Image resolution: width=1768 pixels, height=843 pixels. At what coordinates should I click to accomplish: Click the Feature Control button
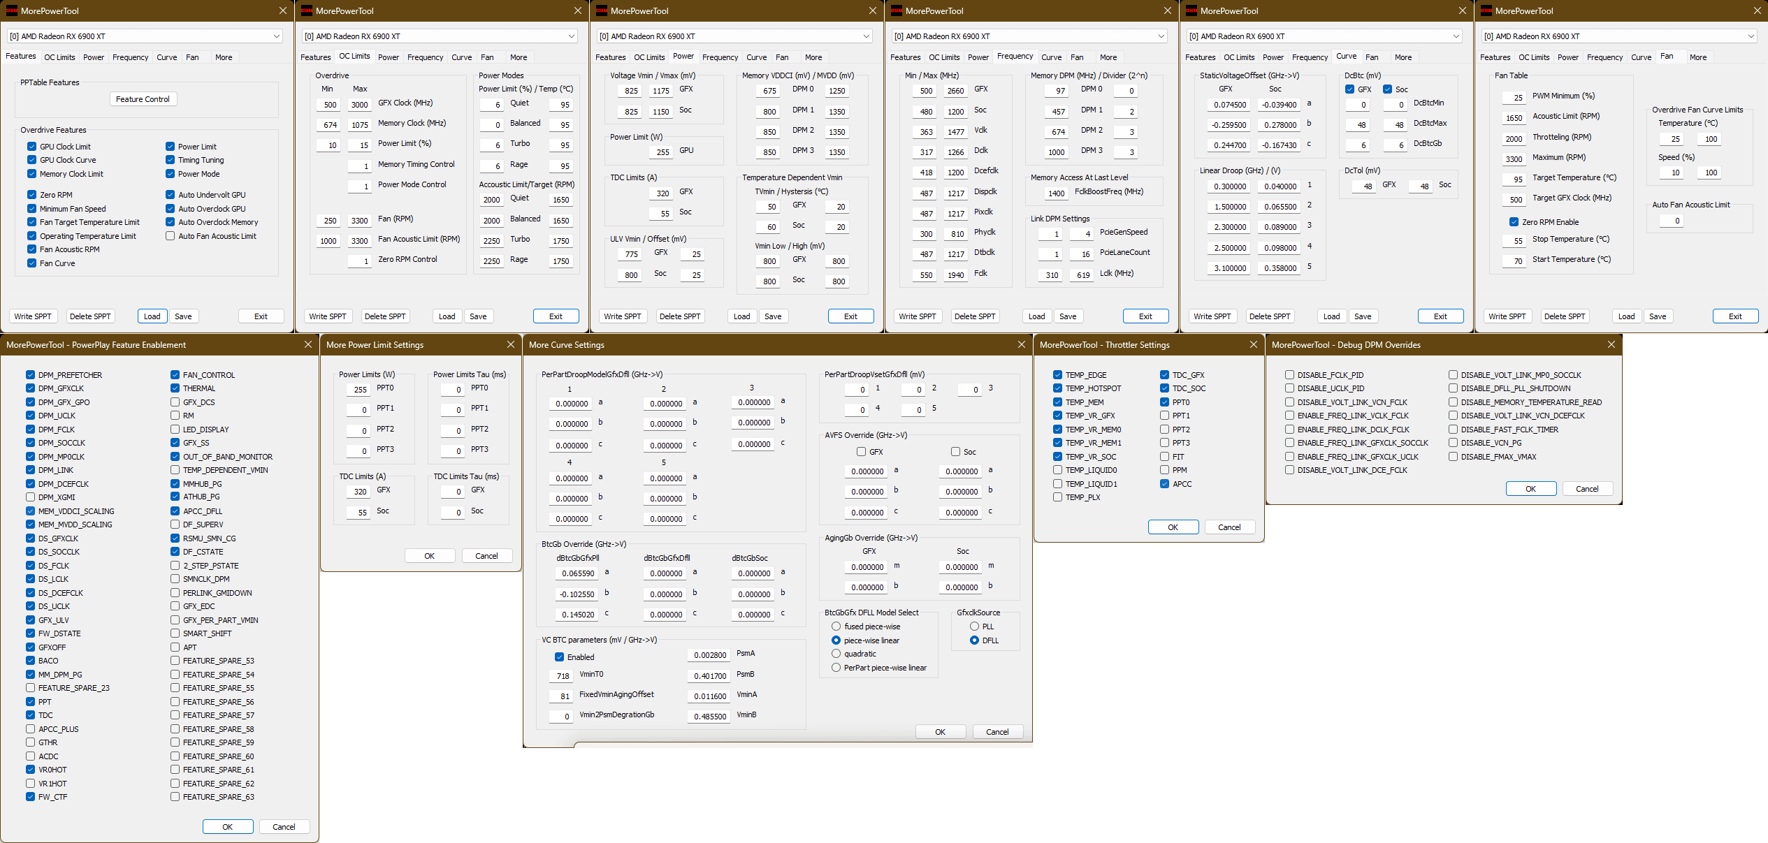[143, 99]
